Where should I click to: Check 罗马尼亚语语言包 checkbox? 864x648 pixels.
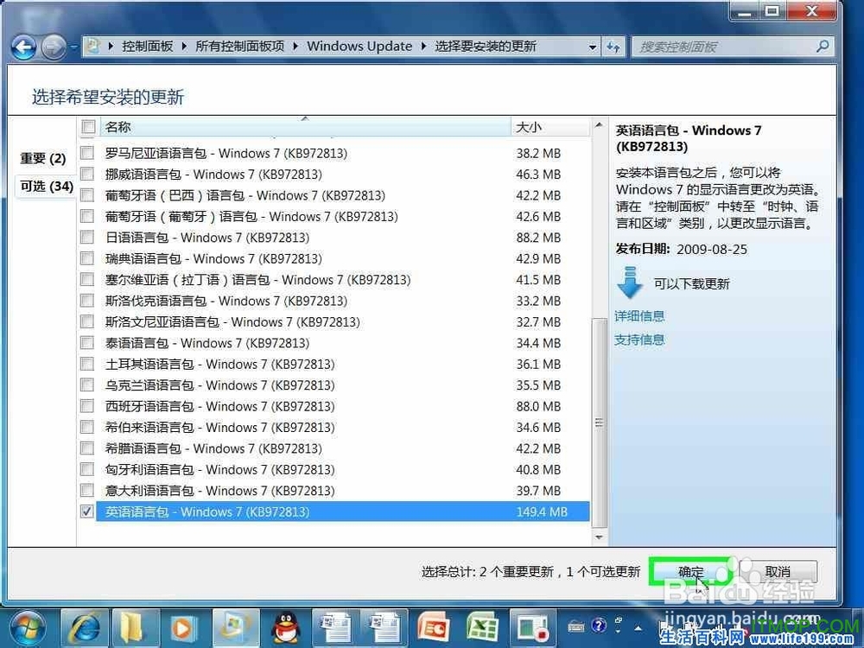(87, 153)
